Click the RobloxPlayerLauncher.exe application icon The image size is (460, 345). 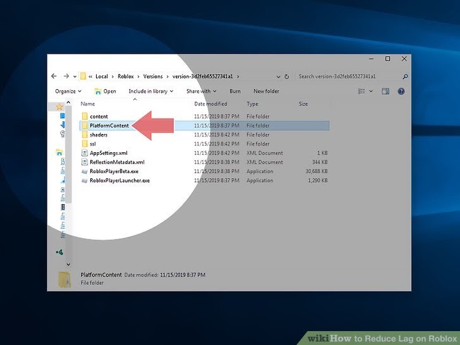coord(85,181)
